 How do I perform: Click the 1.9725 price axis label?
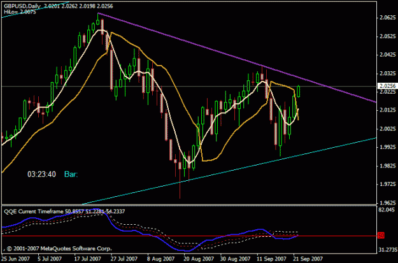pos(387,184)
